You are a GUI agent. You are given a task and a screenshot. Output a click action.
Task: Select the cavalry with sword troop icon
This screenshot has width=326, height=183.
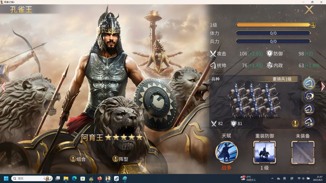click(309, 110)
